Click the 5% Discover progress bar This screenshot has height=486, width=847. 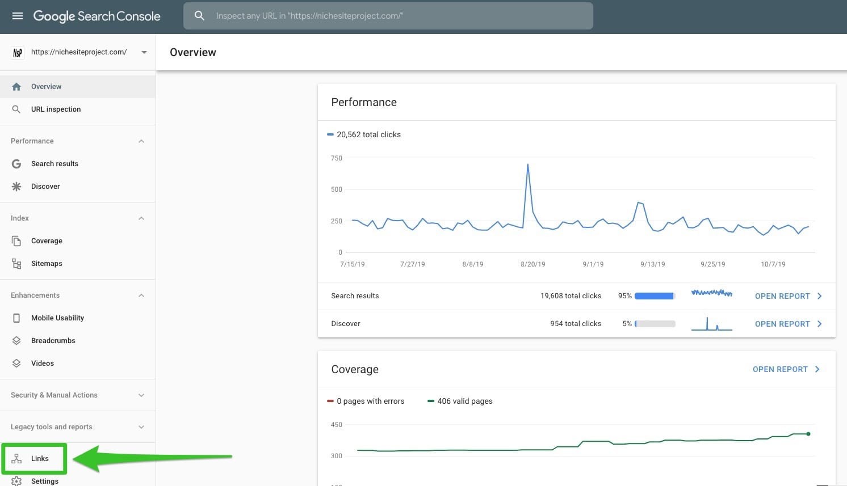(655, 324)
